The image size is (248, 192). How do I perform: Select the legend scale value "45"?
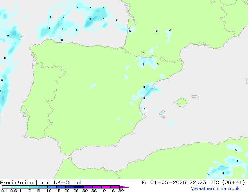tap(112, 190)
